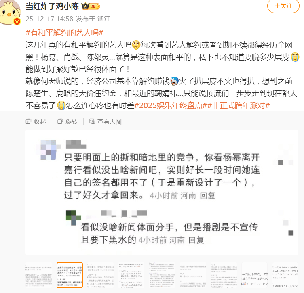Rotate the image with 旋转

(68, 121)
